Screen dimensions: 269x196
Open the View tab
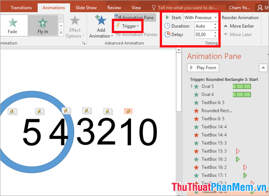[136, 8]
